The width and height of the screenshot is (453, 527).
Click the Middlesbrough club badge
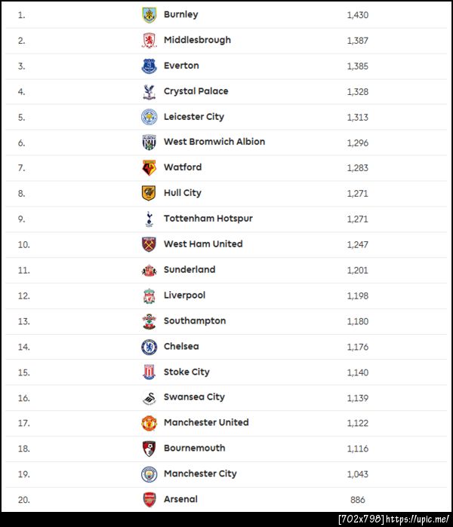pyautogui.click(x=149, y=40)
